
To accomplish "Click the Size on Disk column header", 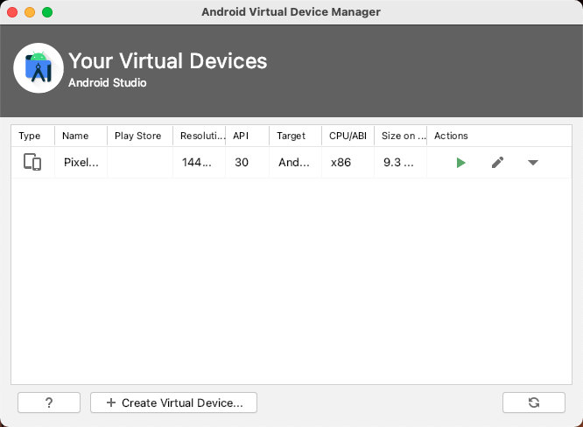I will pyautogui.click(x=400, y=136).
